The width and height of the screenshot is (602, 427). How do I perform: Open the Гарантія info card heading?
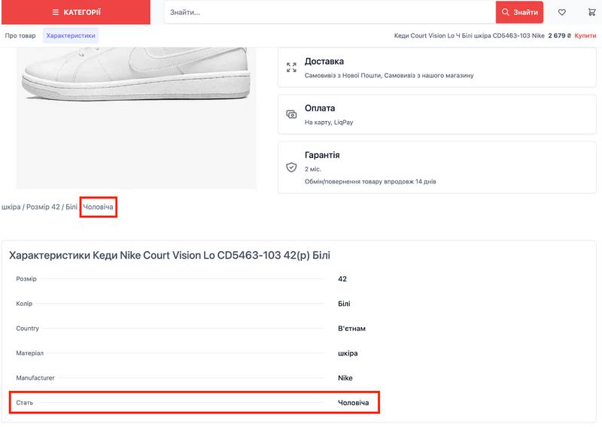(322, 155)
